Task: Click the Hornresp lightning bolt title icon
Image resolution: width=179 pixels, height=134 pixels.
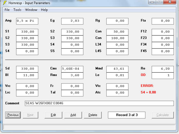Action: (x=5, y=3)
